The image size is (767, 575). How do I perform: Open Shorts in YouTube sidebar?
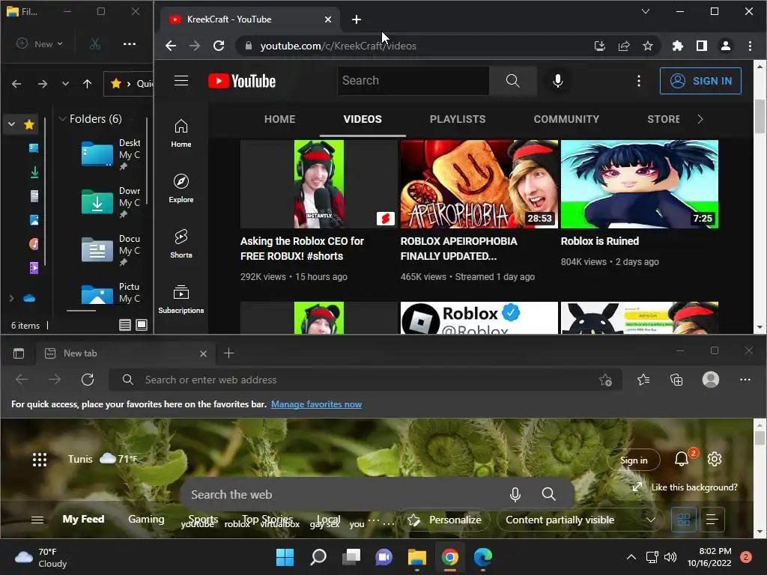click(x=181, y=244)
